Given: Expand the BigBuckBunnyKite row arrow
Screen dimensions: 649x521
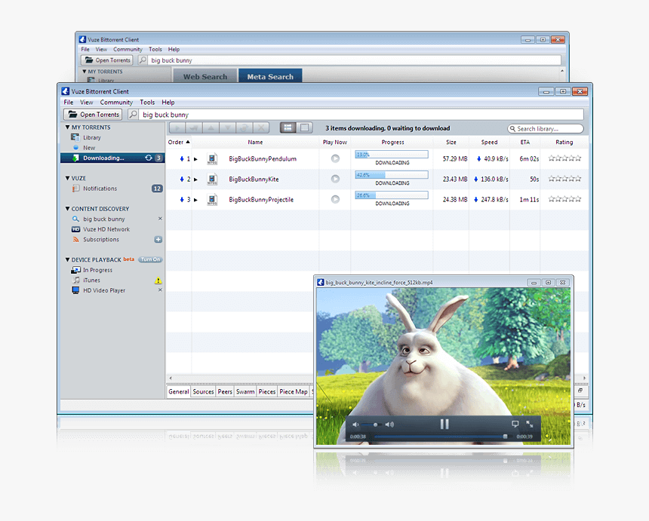Looking at the screenshot, I should coord(195,179).
